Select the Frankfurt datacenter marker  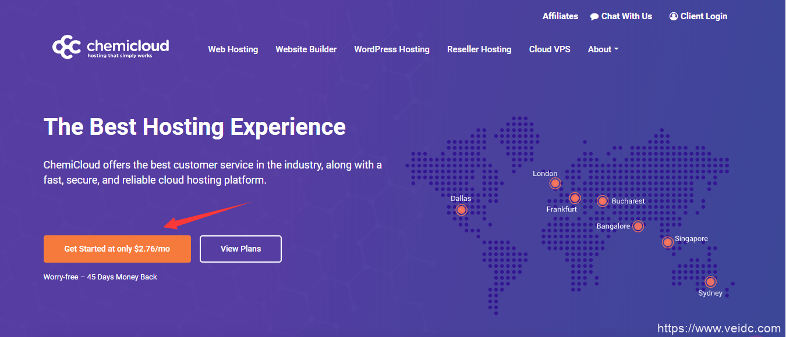[575, 198]
